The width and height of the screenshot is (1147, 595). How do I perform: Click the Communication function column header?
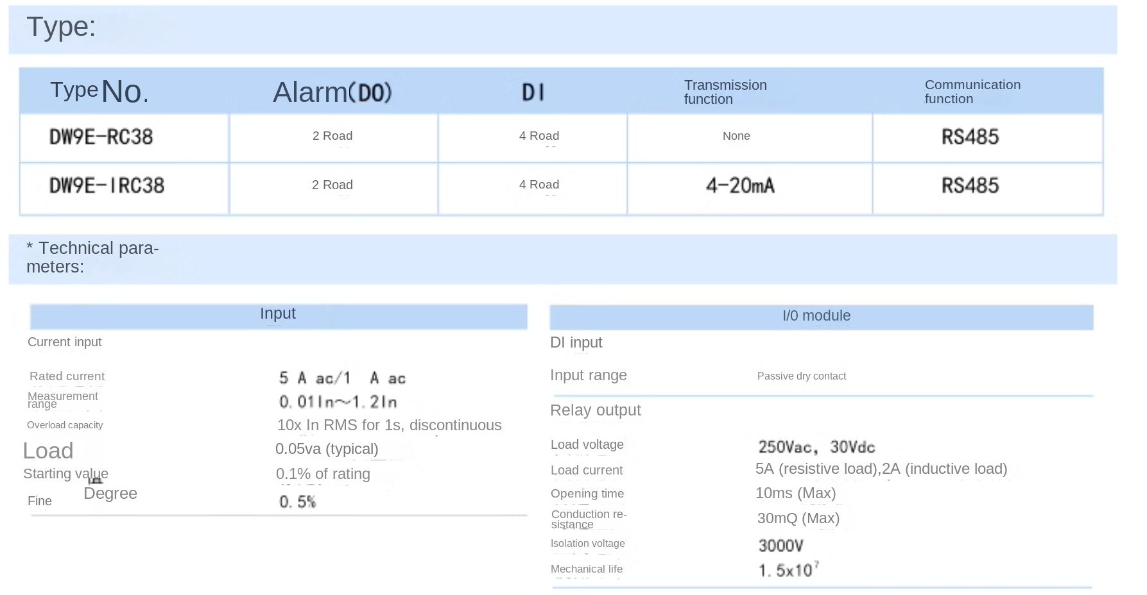pyautogui.click(x=972, y=92)
